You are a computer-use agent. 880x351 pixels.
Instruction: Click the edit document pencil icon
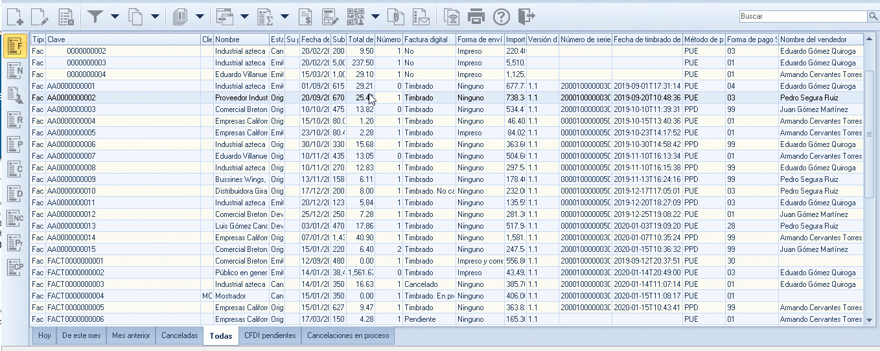[x=40, y=16]
